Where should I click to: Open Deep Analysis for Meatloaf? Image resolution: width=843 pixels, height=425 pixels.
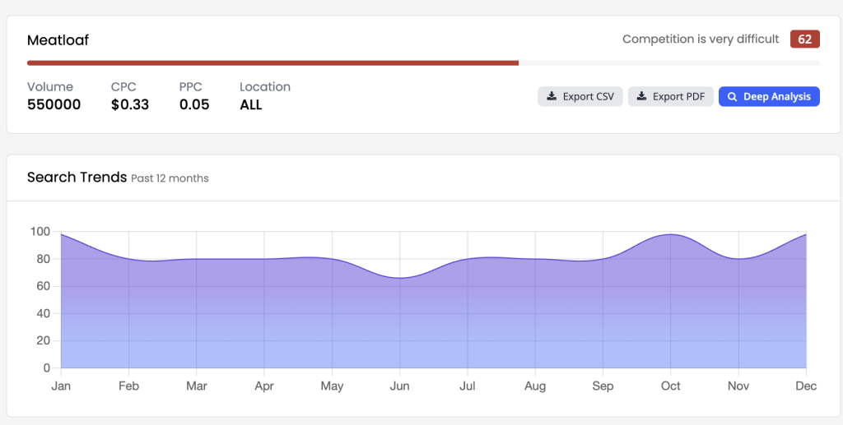(769, 97)
